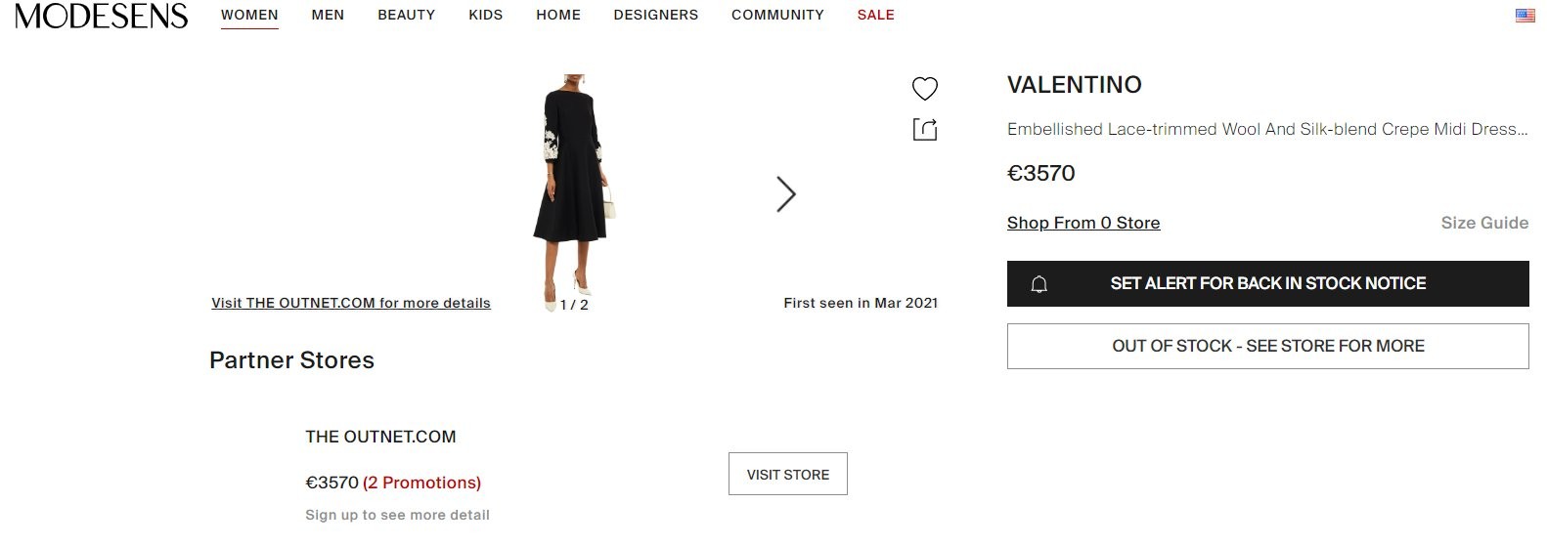Open the Designers menu
The image size is (1547, 546).
click(x=656, y=15)
